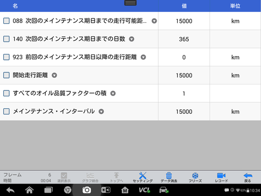Tap the 単位 column header
This screenshot has height=196, width=261.
[235, 6]
